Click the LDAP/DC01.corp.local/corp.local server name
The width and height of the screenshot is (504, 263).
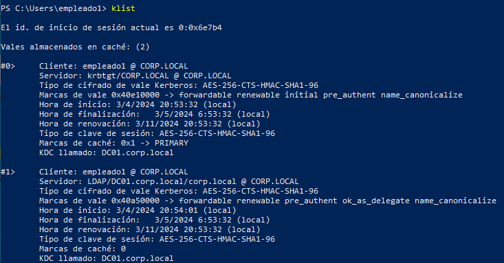(x=162, y=181)
